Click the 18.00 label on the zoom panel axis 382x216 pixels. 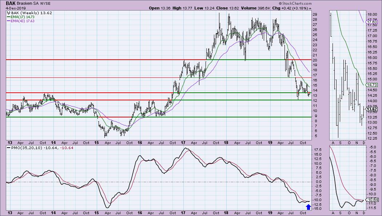(x=372, y=15)
